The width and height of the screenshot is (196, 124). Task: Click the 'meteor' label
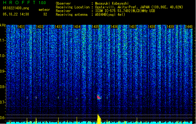point(44,10)
